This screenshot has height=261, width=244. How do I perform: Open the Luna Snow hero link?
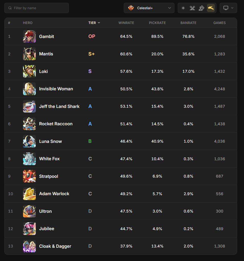(x=50, y=141)
